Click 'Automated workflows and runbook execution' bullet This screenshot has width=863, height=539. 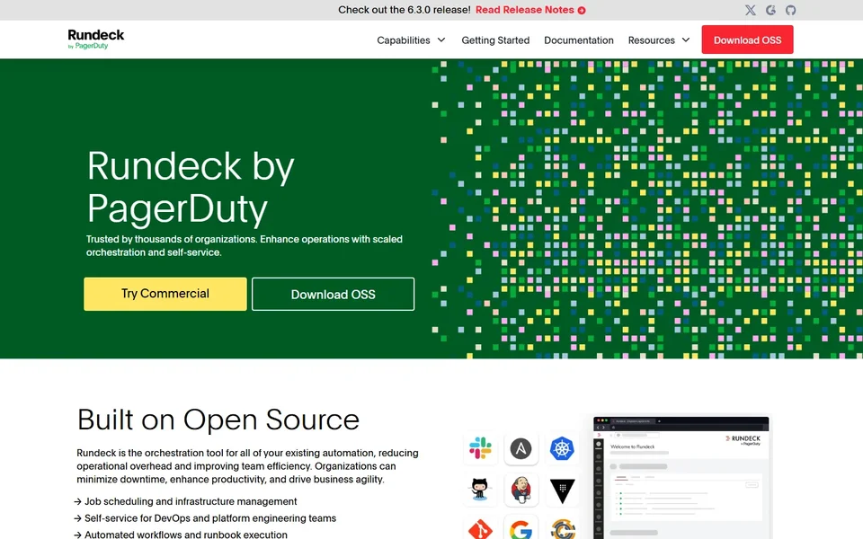coord(185,534)
